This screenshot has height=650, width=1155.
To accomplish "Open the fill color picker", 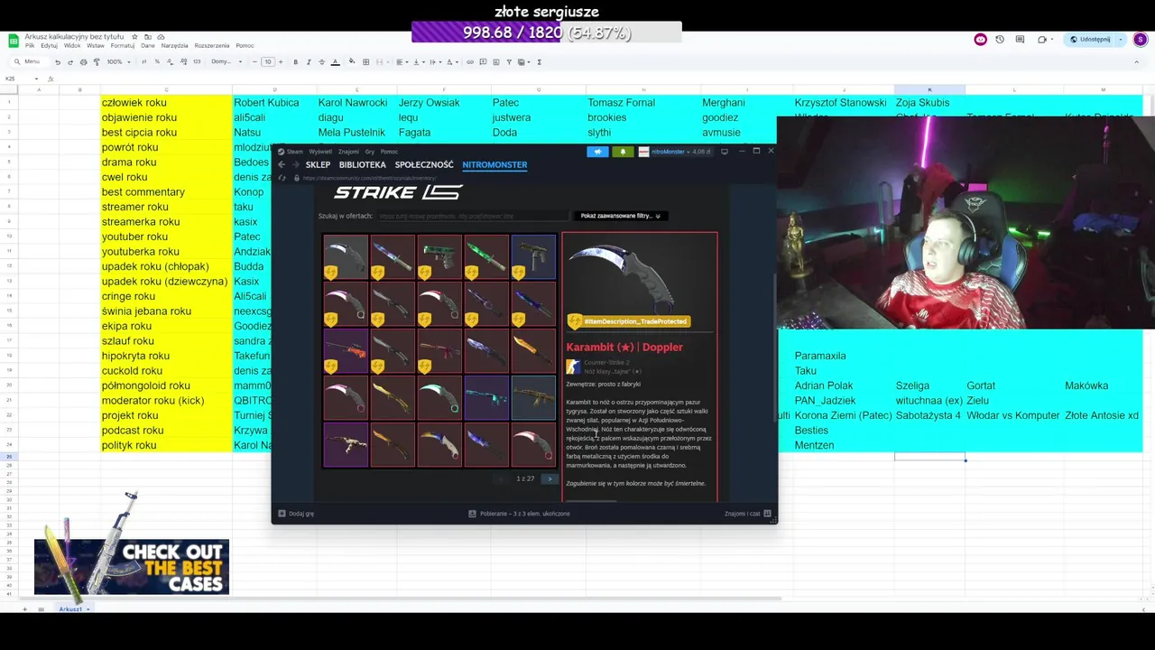I will [x=352, y=61].
